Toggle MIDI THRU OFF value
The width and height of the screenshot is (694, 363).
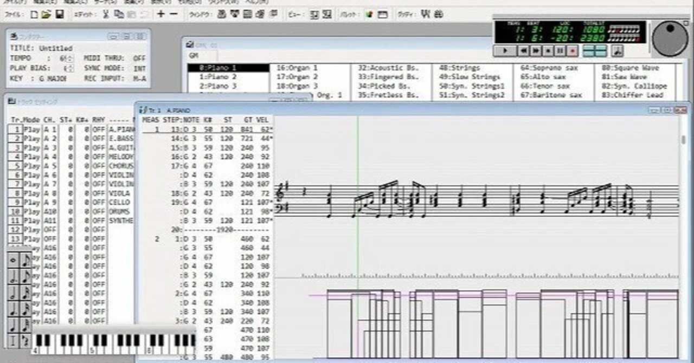139,58
